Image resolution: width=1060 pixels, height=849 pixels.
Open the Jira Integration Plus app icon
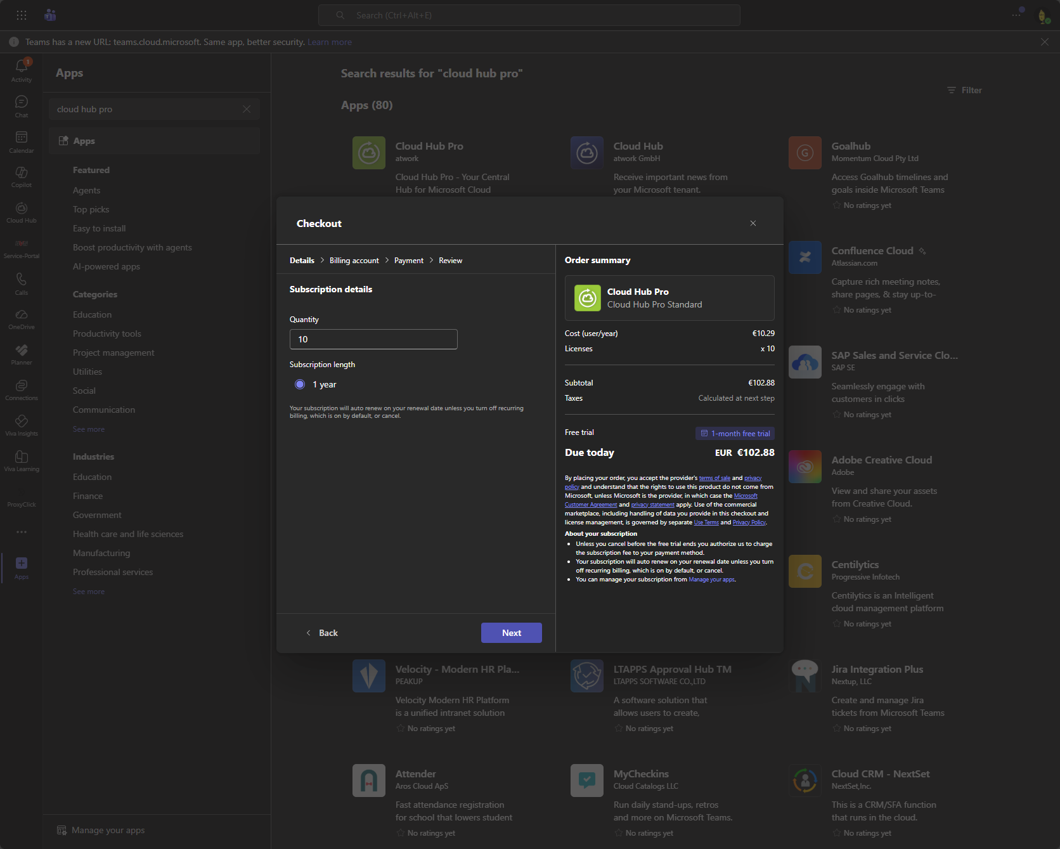805,676
